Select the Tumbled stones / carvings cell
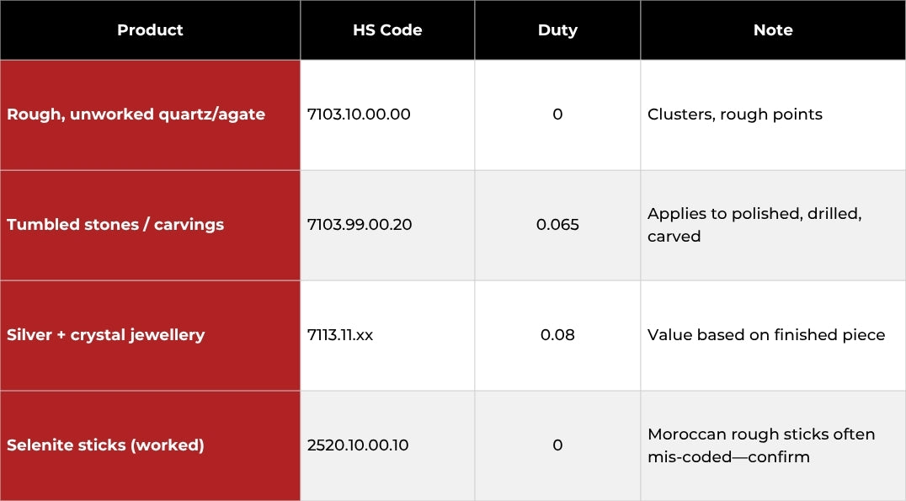906x501 pixels. pos(115,225)
